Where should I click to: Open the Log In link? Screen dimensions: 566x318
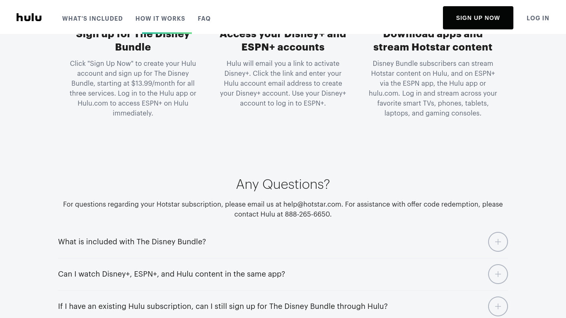point(538,18)
